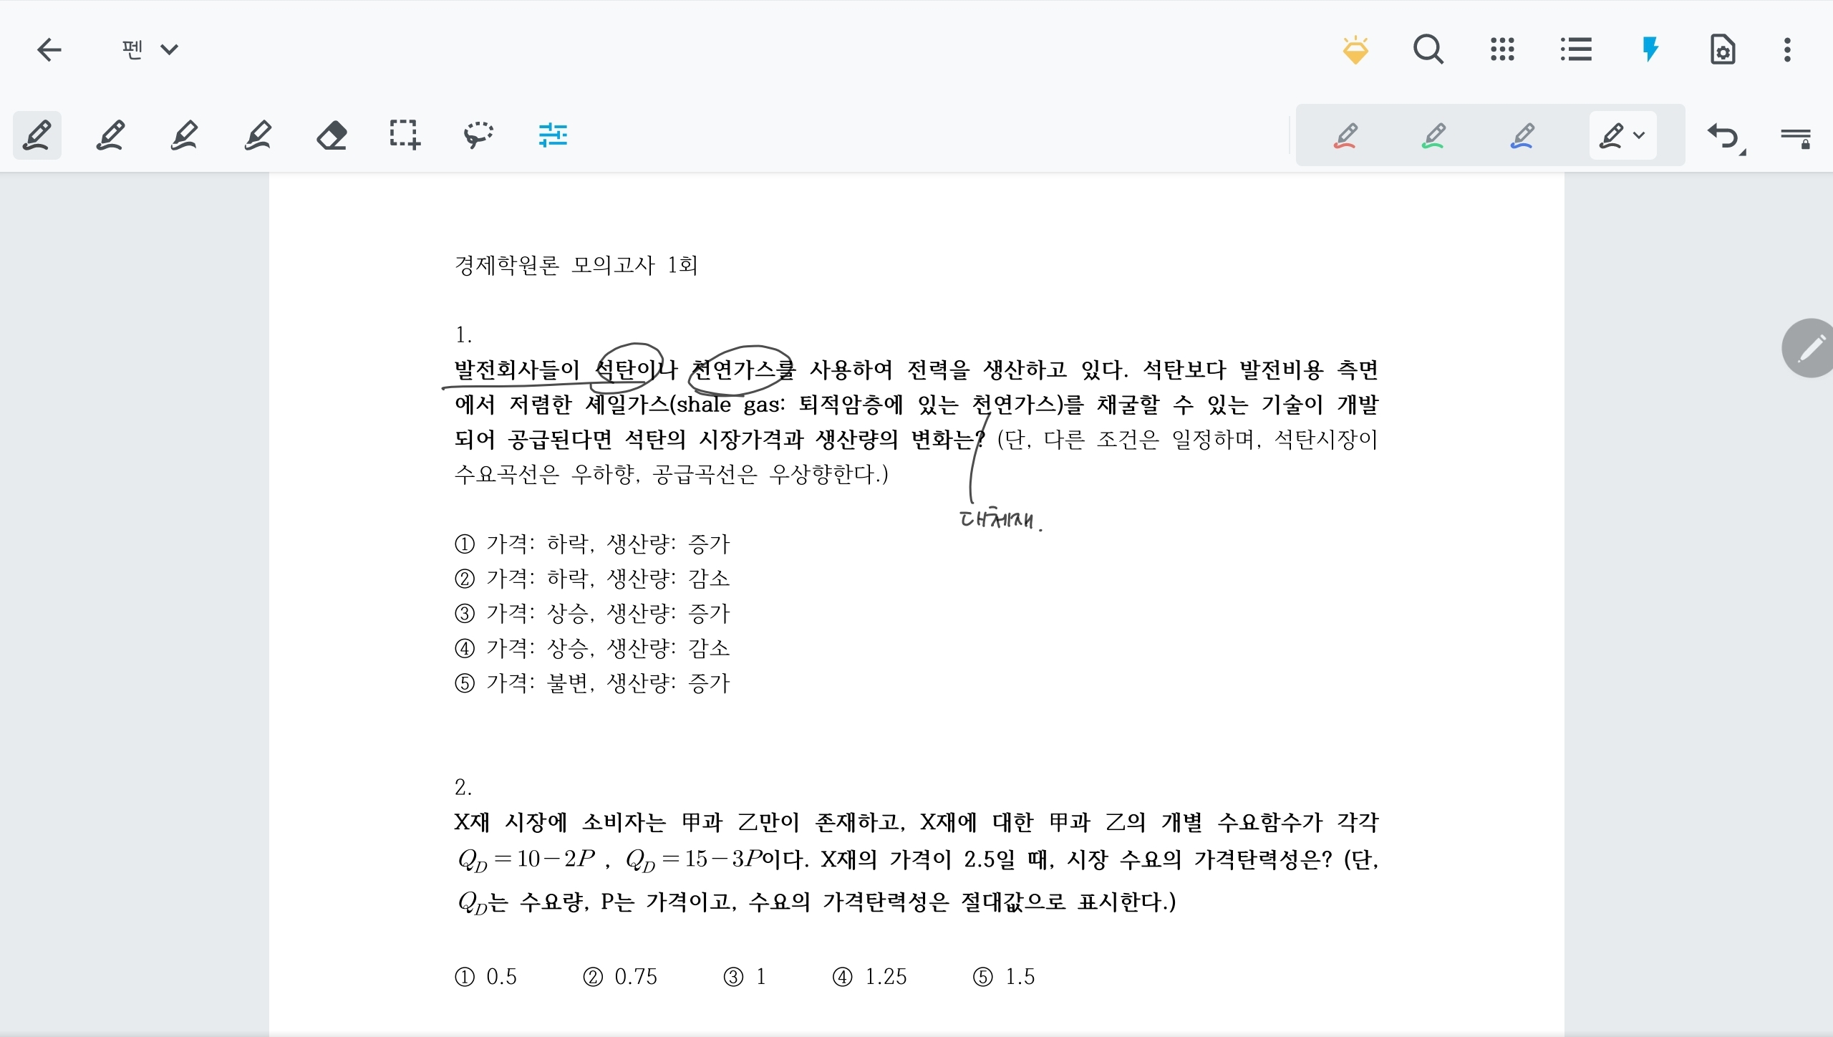
Task: Click the premium diamond icon
Action: tap(1355, 49)
